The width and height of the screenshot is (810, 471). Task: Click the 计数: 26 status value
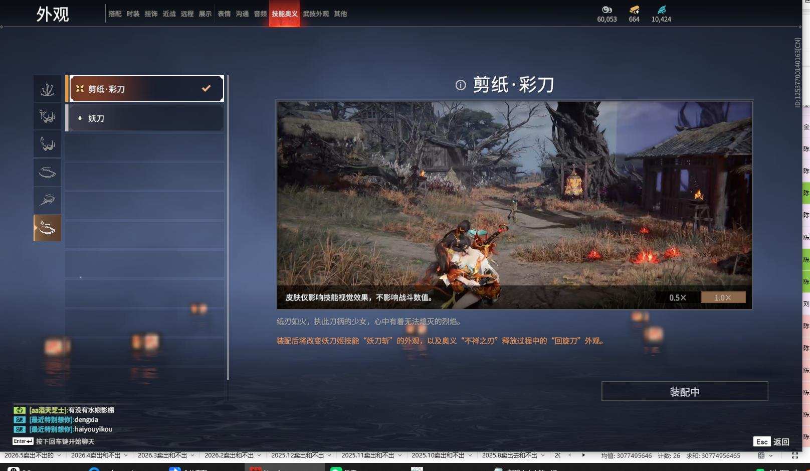pyautogui.click(x=669, y=456)
